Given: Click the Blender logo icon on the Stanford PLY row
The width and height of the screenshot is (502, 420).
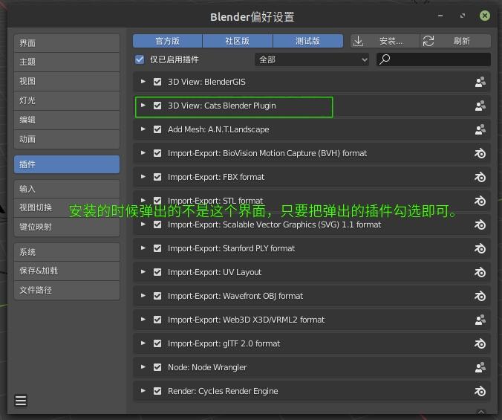Looking at the screenshot, I should pyautogui.click(x=480, y=248).
